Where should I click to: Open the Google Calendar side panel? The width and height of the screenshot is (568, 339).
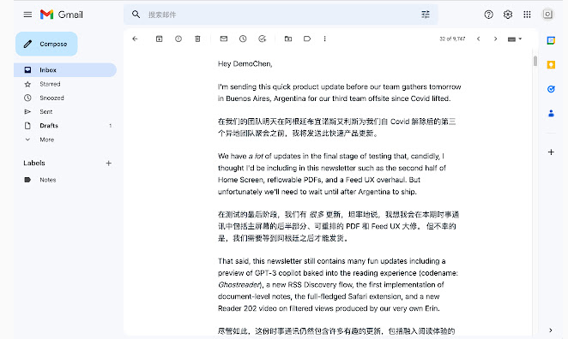[551, 40]
